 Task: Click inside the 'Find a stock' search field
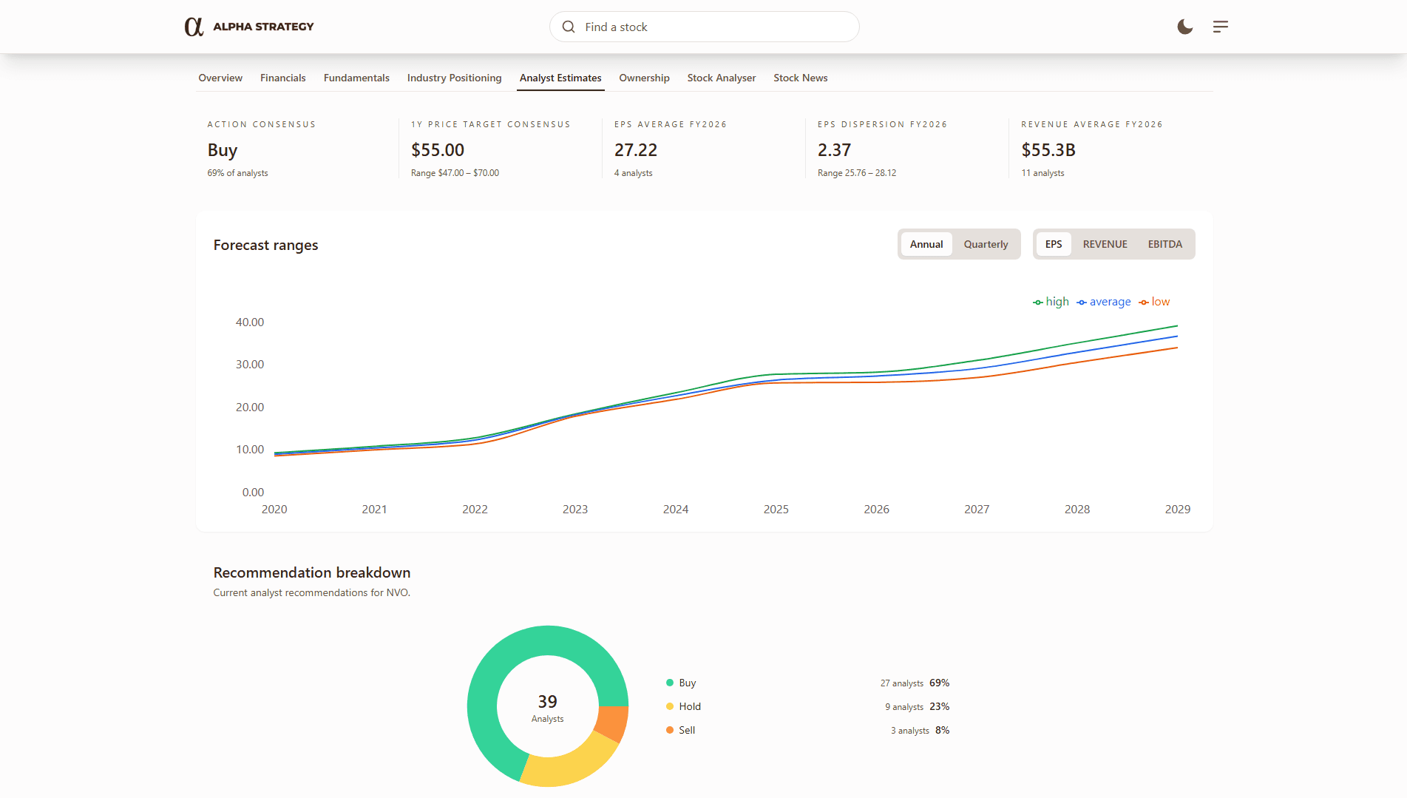tap(702, 27)
